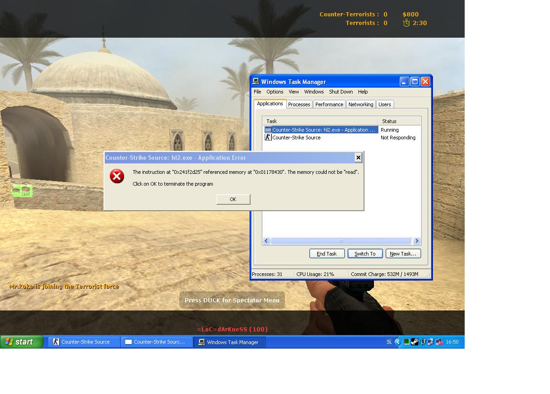550x394 pixels.
Task: Maximize the Windows Task Manager window
Action: [415, 82]
